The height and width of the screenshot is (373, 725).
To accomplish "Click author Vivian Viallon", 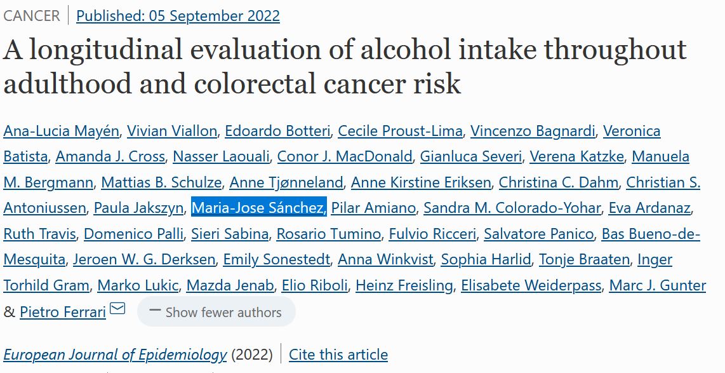I will pyautogui.click(x=171, y=131).
